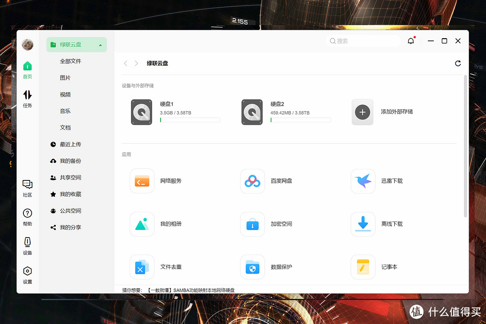Expand the forward navigation arrow
Screen dimensions: 486x324
point(135,63)
